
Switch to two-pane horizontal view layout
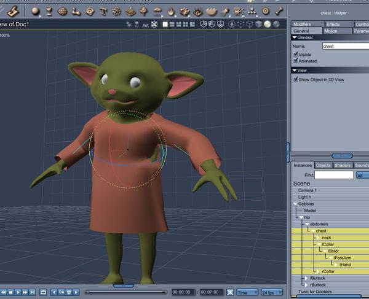click(x=172, y=24)
